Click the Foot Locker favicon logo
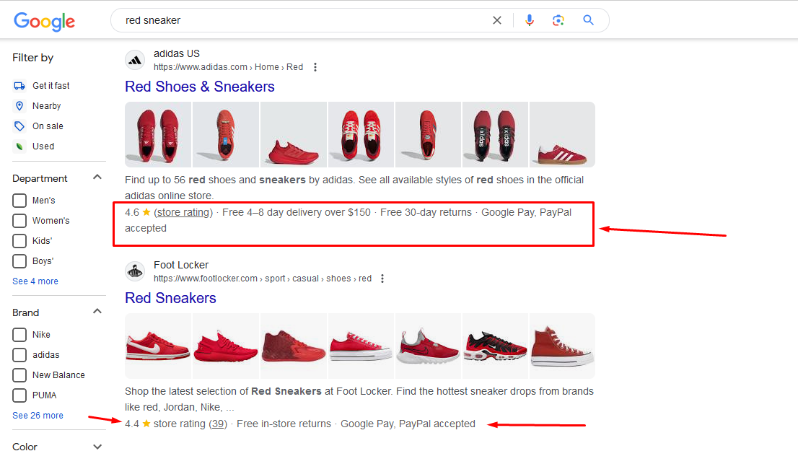Viewport: 798px width, 451px height. point(135,271)
